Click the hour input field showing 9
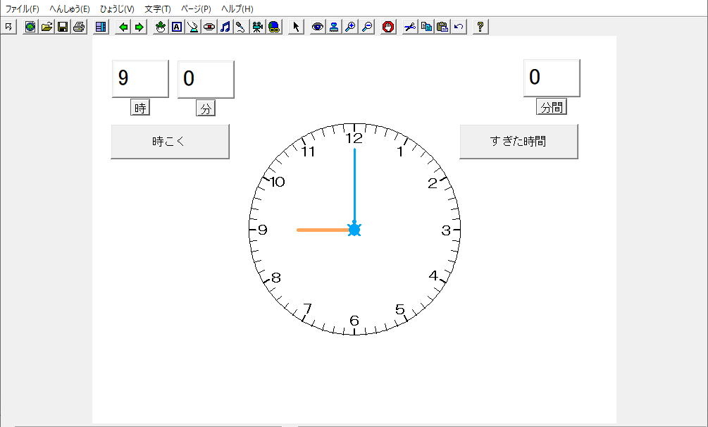Viewport: 708px width, 427px height. coord(140,78)
